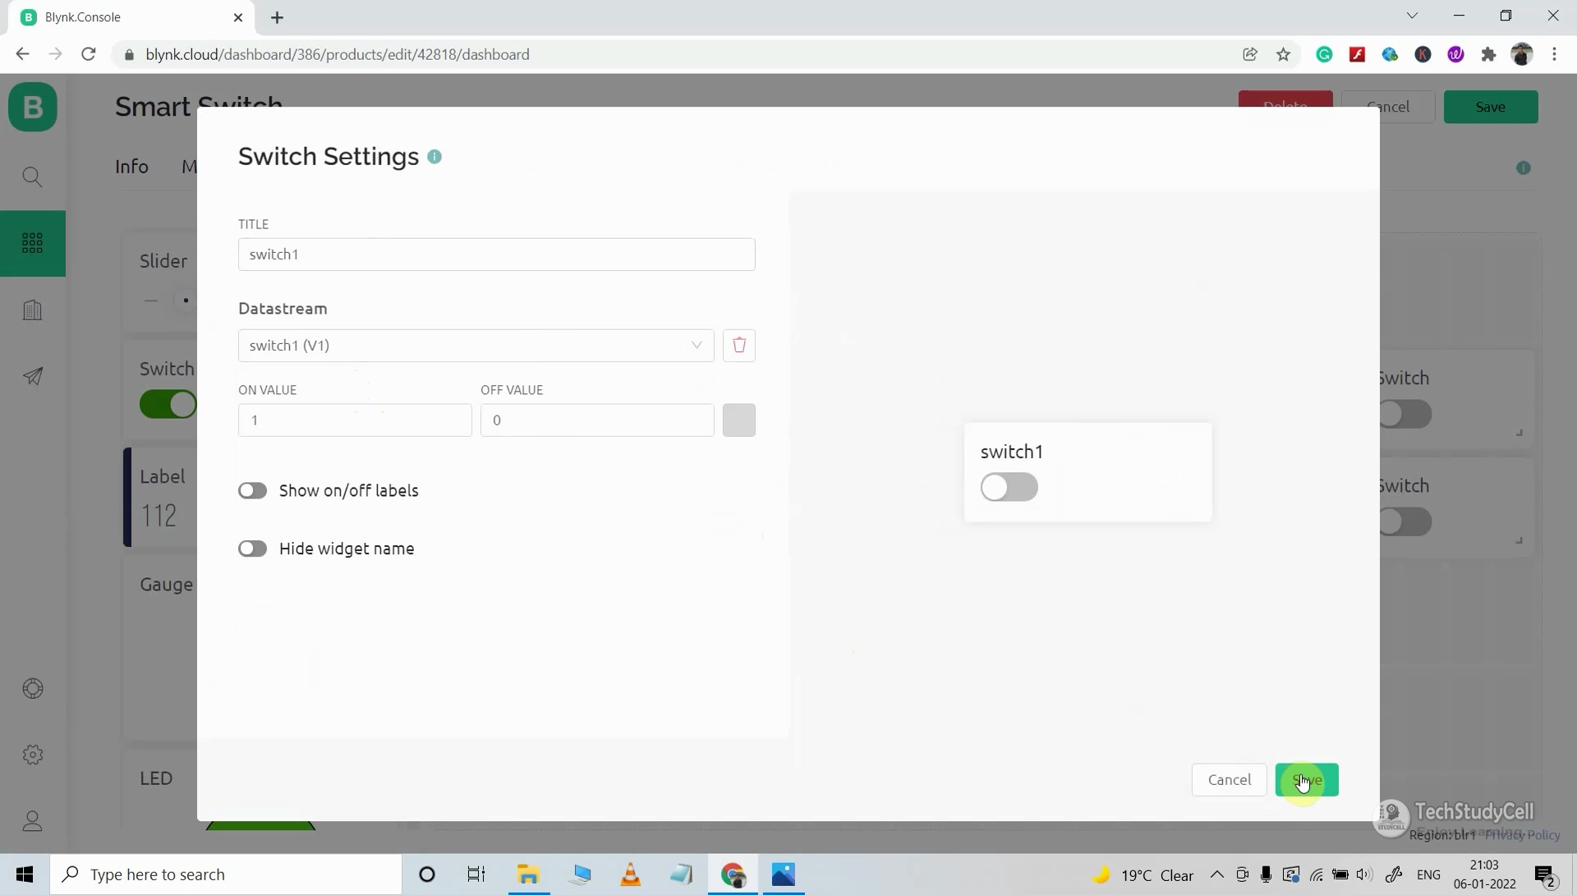Open the support lifebuoy icon in sidebar

(33, 689)
